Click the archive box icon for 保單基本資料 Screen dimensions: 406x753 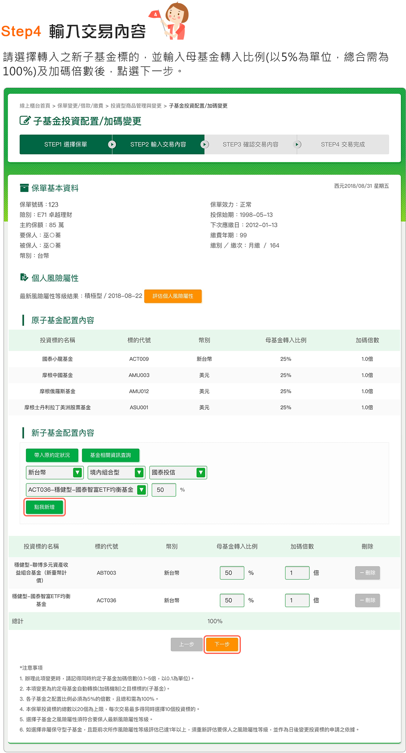tap(24, 188)
